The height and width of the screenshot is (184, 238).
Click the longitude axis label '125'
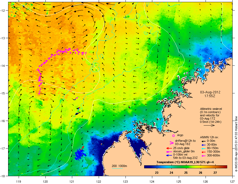tap(179, 181)
